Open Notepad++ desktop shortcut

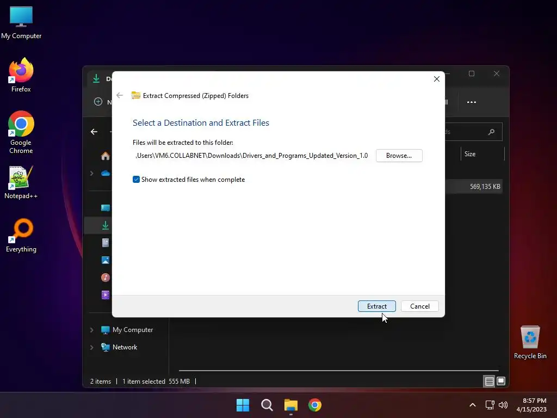click(21, 182)
